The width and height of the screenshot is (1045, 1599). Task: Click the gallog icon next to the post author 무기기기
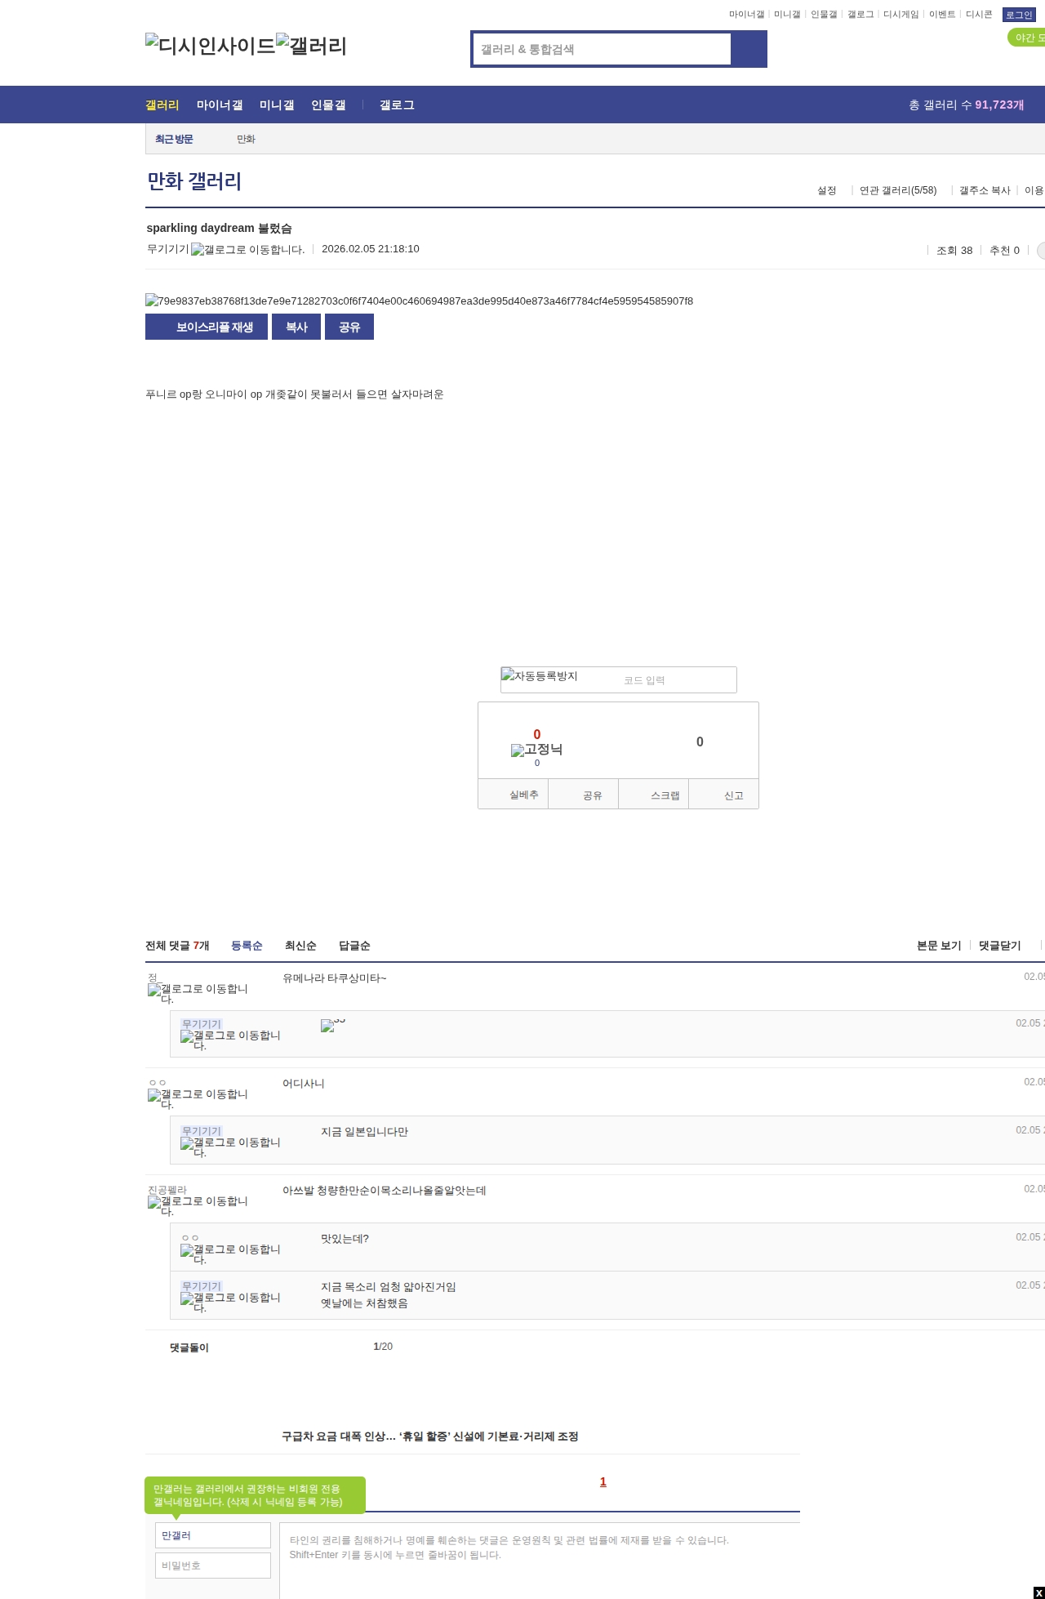pyautogui.click(x=247, y=250)
